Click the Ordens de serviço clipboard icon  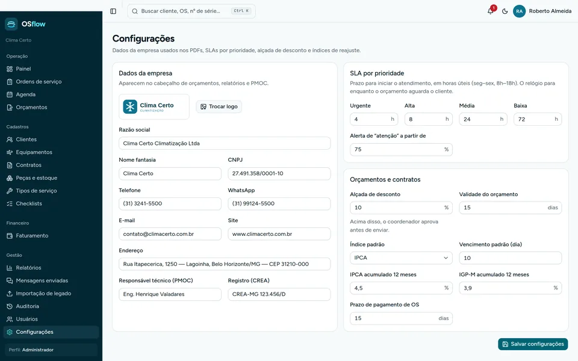(x=10, y=82)
